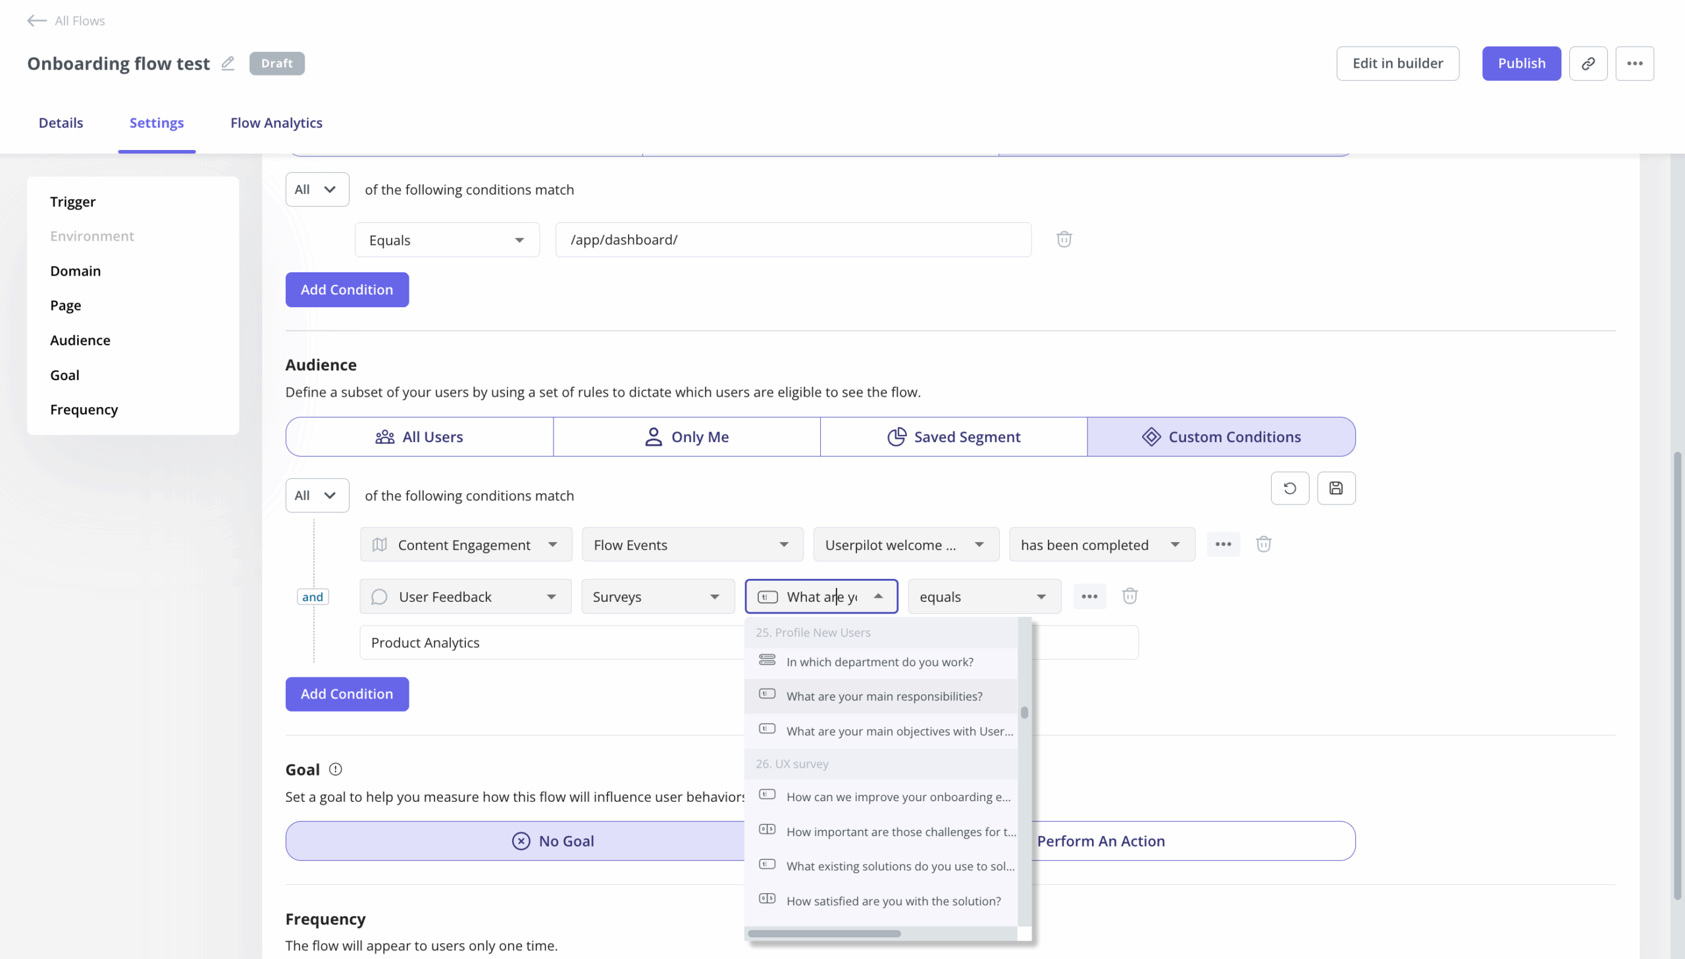Switch audience to Only Me
Image resolution: width=1685 pixels, height=959 pixels.
[686, 436]
